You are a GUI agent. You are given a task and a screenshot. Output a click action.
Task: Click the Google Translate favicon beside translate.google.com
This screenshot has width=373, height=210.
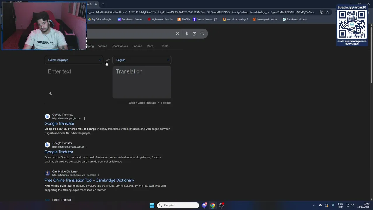pos(47,116)
